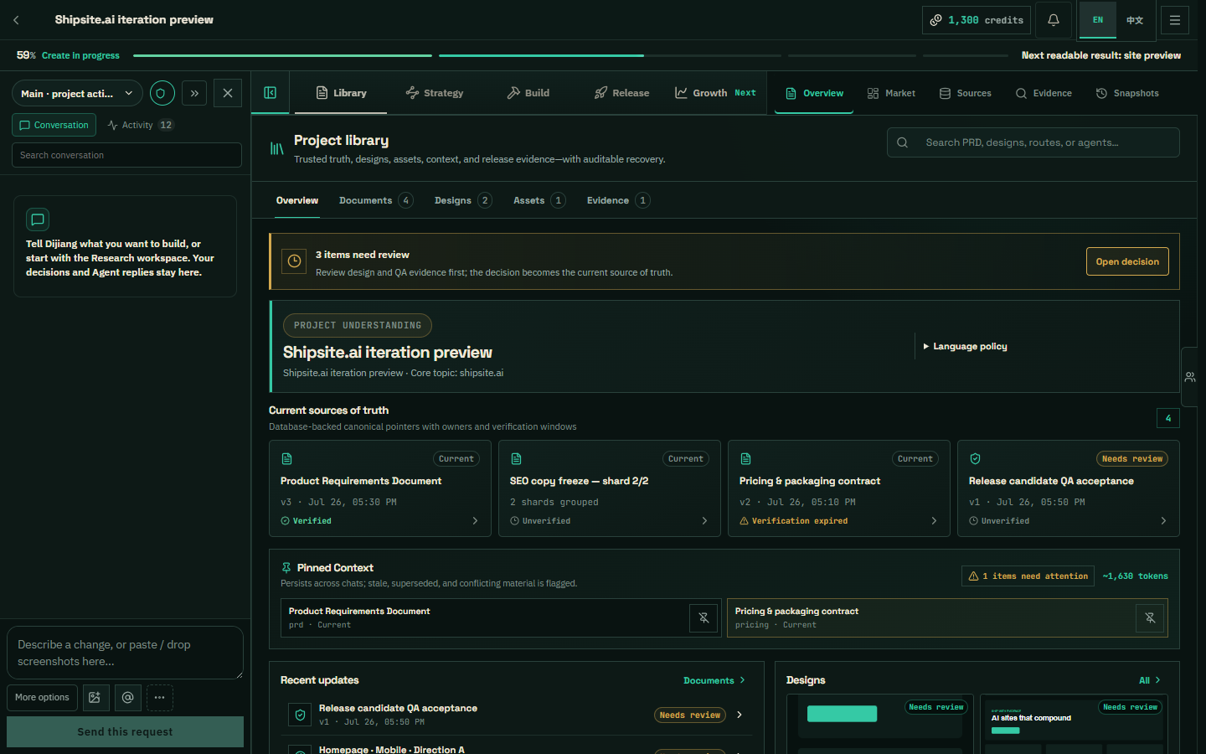The width and height of the screenshot is (1206, 754).
Task: Open the Market view
Action: [891, 93]
